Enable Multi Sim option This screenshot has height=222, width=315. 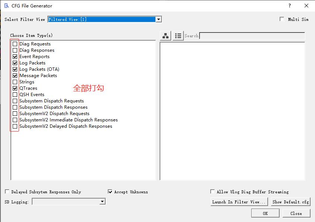point(282,19)
